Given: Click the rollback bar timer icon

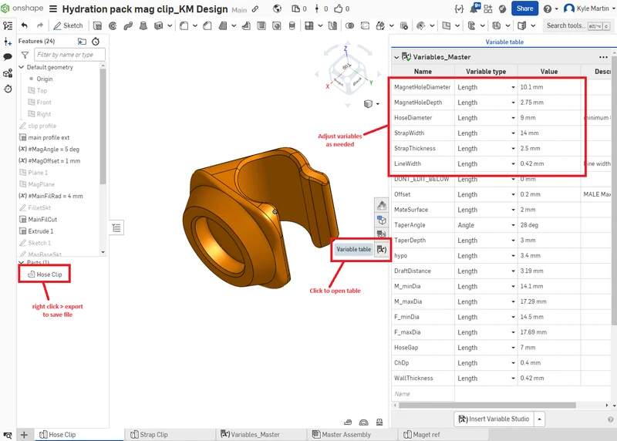Looking at the screenshot, I should pyautogui.click(x=96, y=42).
